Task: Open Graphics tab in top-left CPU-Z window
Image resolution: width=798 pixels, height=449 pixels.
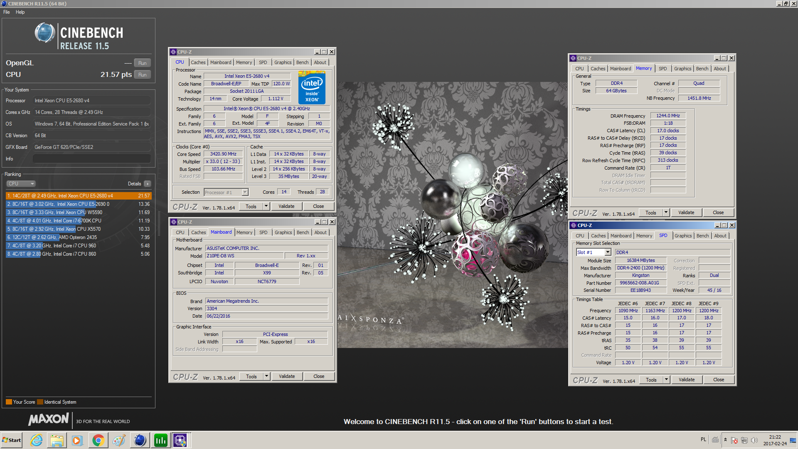Action: [x=283, y=62]
